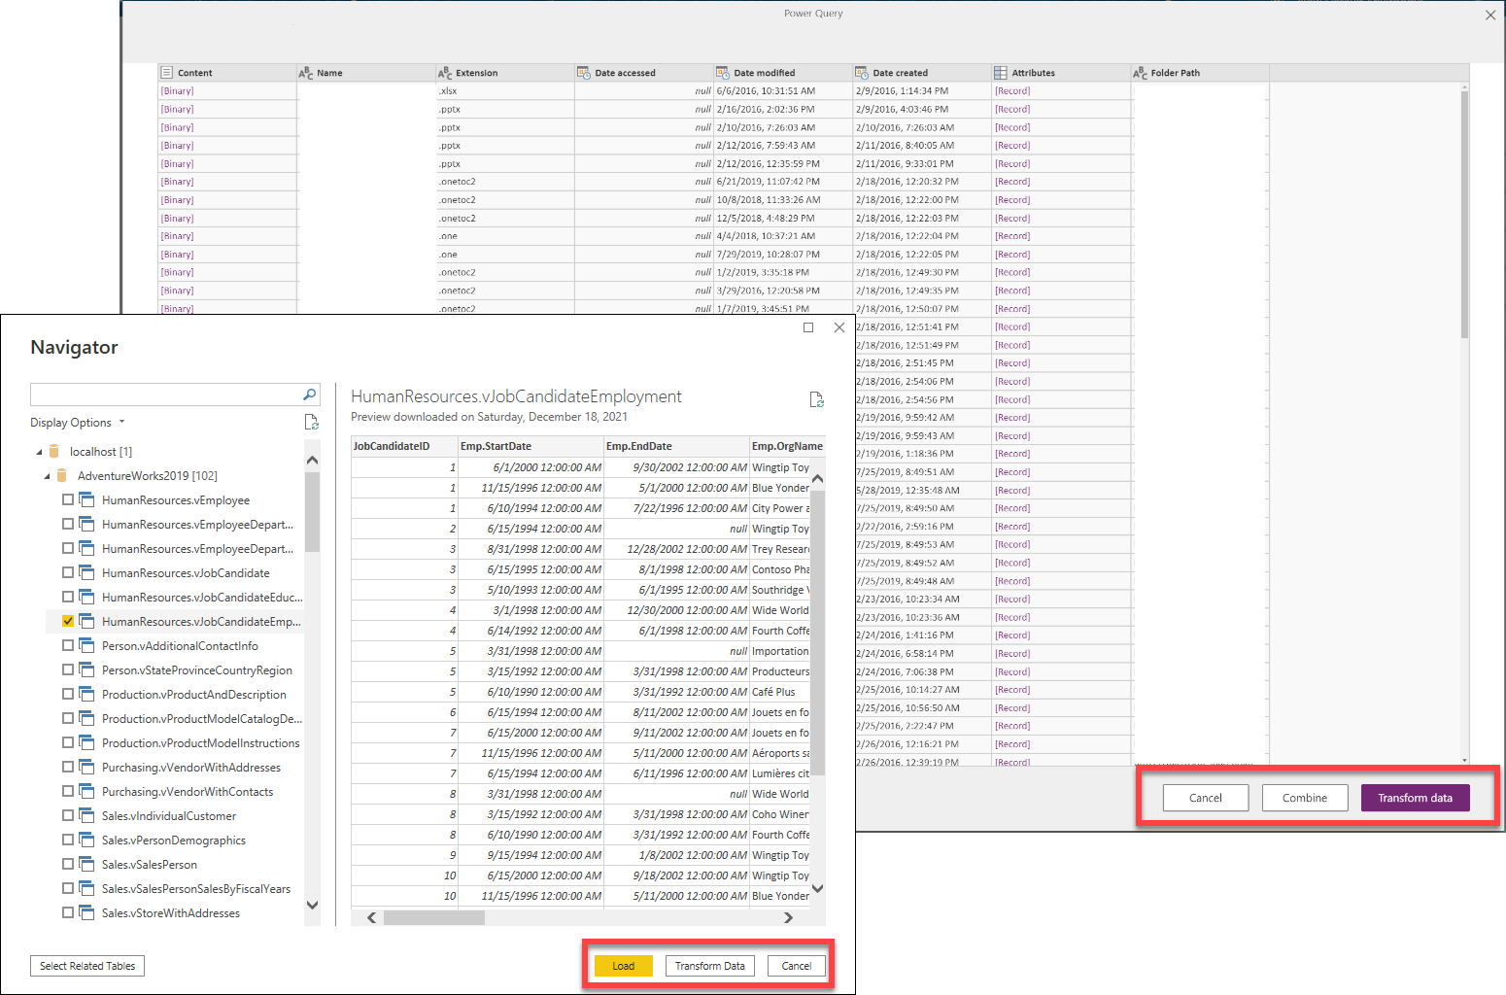This screenshot has width=1506, height=995.
Task: Click the purple Transform data button
Action: 1416,798
